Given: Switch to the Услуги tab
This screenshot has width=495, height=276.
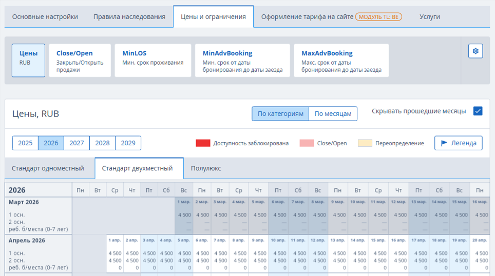Looking at the screenshot, I should pyautogui.click(x=429, y=17).
